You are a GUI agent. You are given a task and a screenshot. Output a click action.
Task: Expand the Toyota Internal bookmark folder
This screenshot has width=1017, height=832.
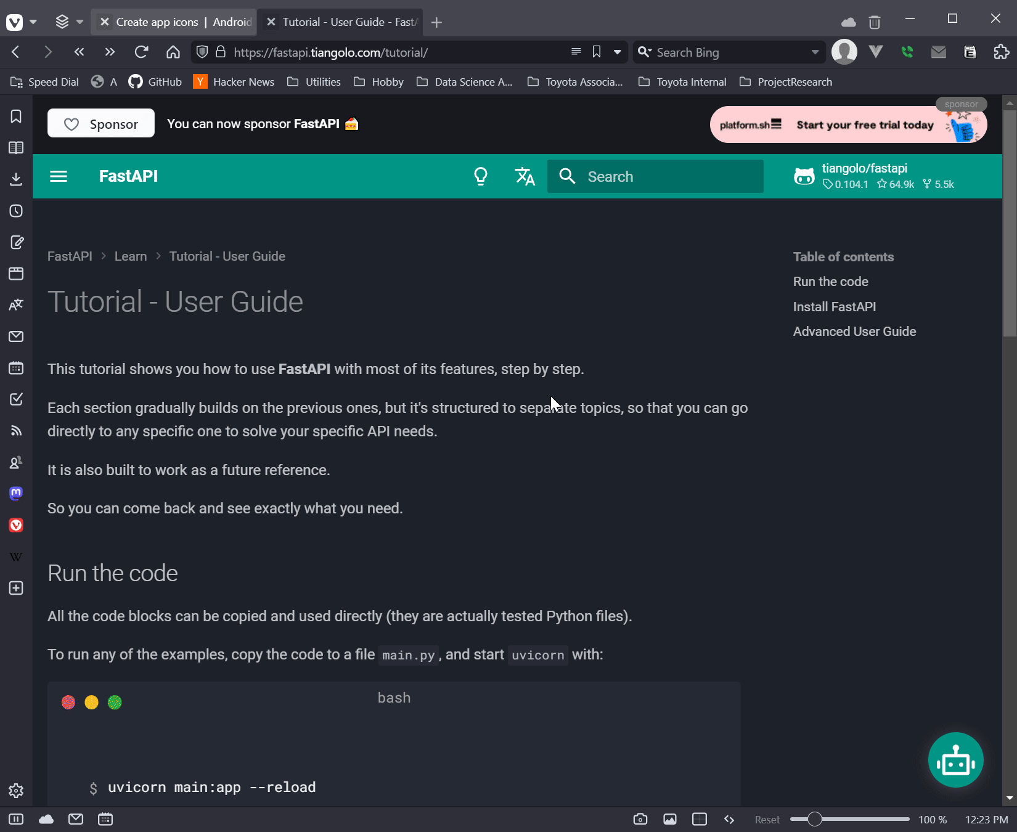pyautogui.click(x=682, y=82)
